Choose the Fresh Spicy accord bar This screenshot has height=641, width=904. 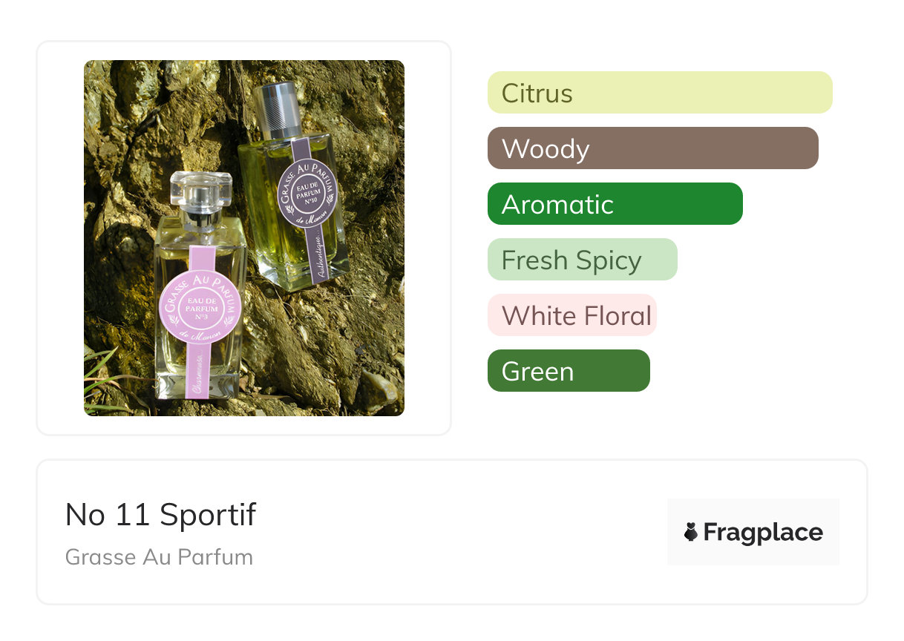tap(582, 260)
